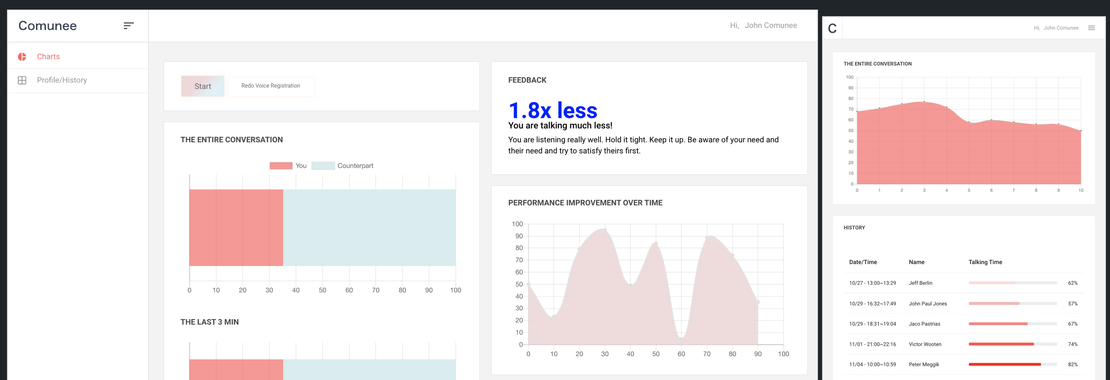Toggle the Counterpart legend swatch
The image size is (1110, 380).
point(323,166)
